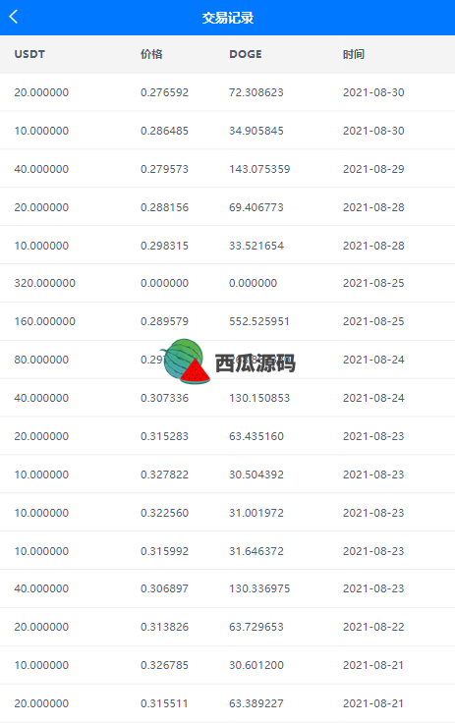The height and width of the screenshot is (725, 455).
Task: Select the 552.525951 DOGE record
Action: coord(228,321)
